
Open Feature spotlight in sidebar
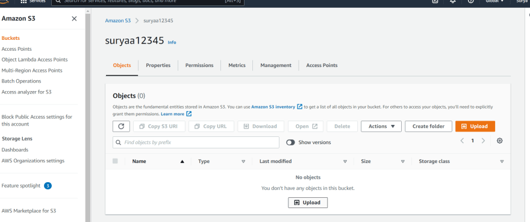(21, 186)
